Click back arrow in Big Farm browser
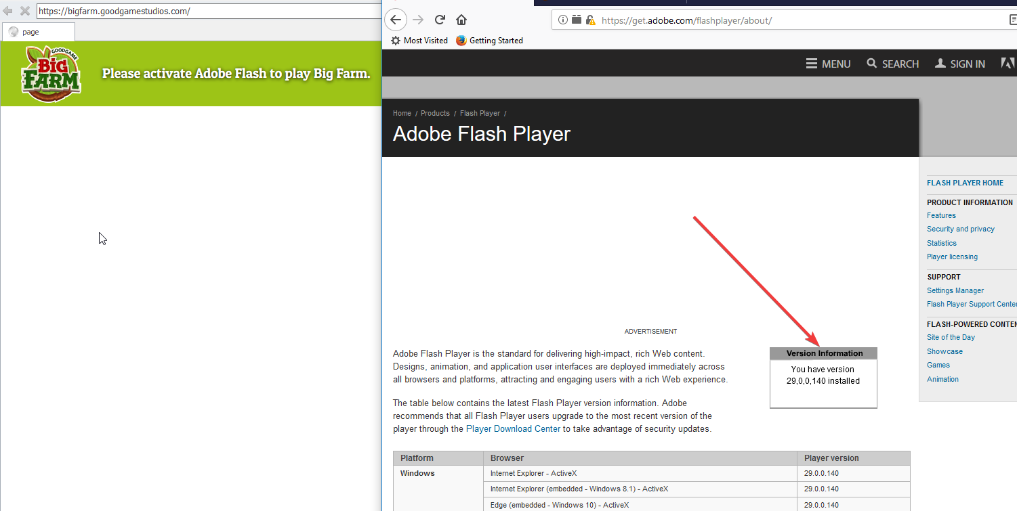This screenshot has width=1017, height=511. (8, 11)
